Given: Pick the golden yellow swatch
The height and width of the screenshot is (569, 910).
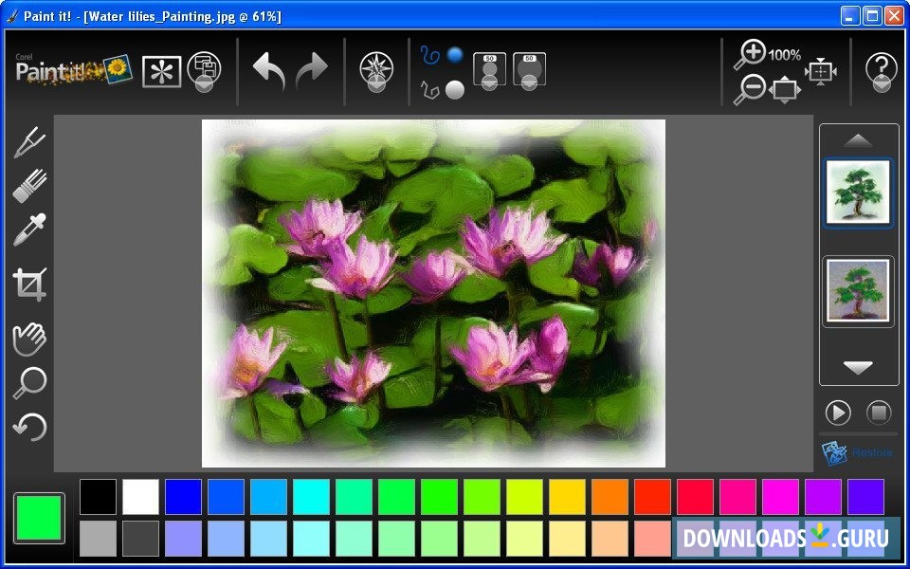Looking at the screenshot, I should point(568,496).
